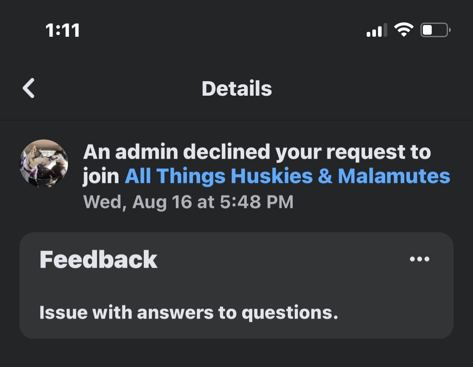Open the husky group profile picture
473x367 pixels.
44,164
